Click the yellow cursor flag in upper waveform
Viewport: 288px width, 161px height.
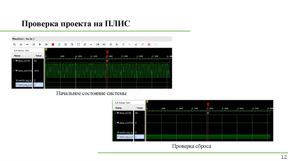click(x=46, y=49)
